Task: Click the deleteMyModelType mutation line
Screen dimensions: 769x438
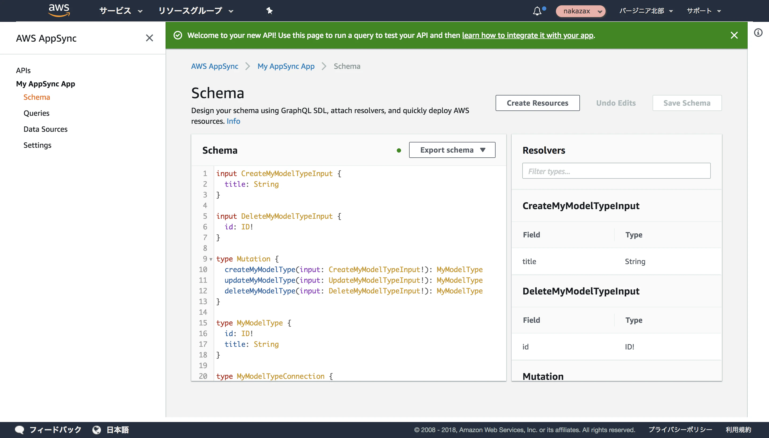Action: [354, 291]
